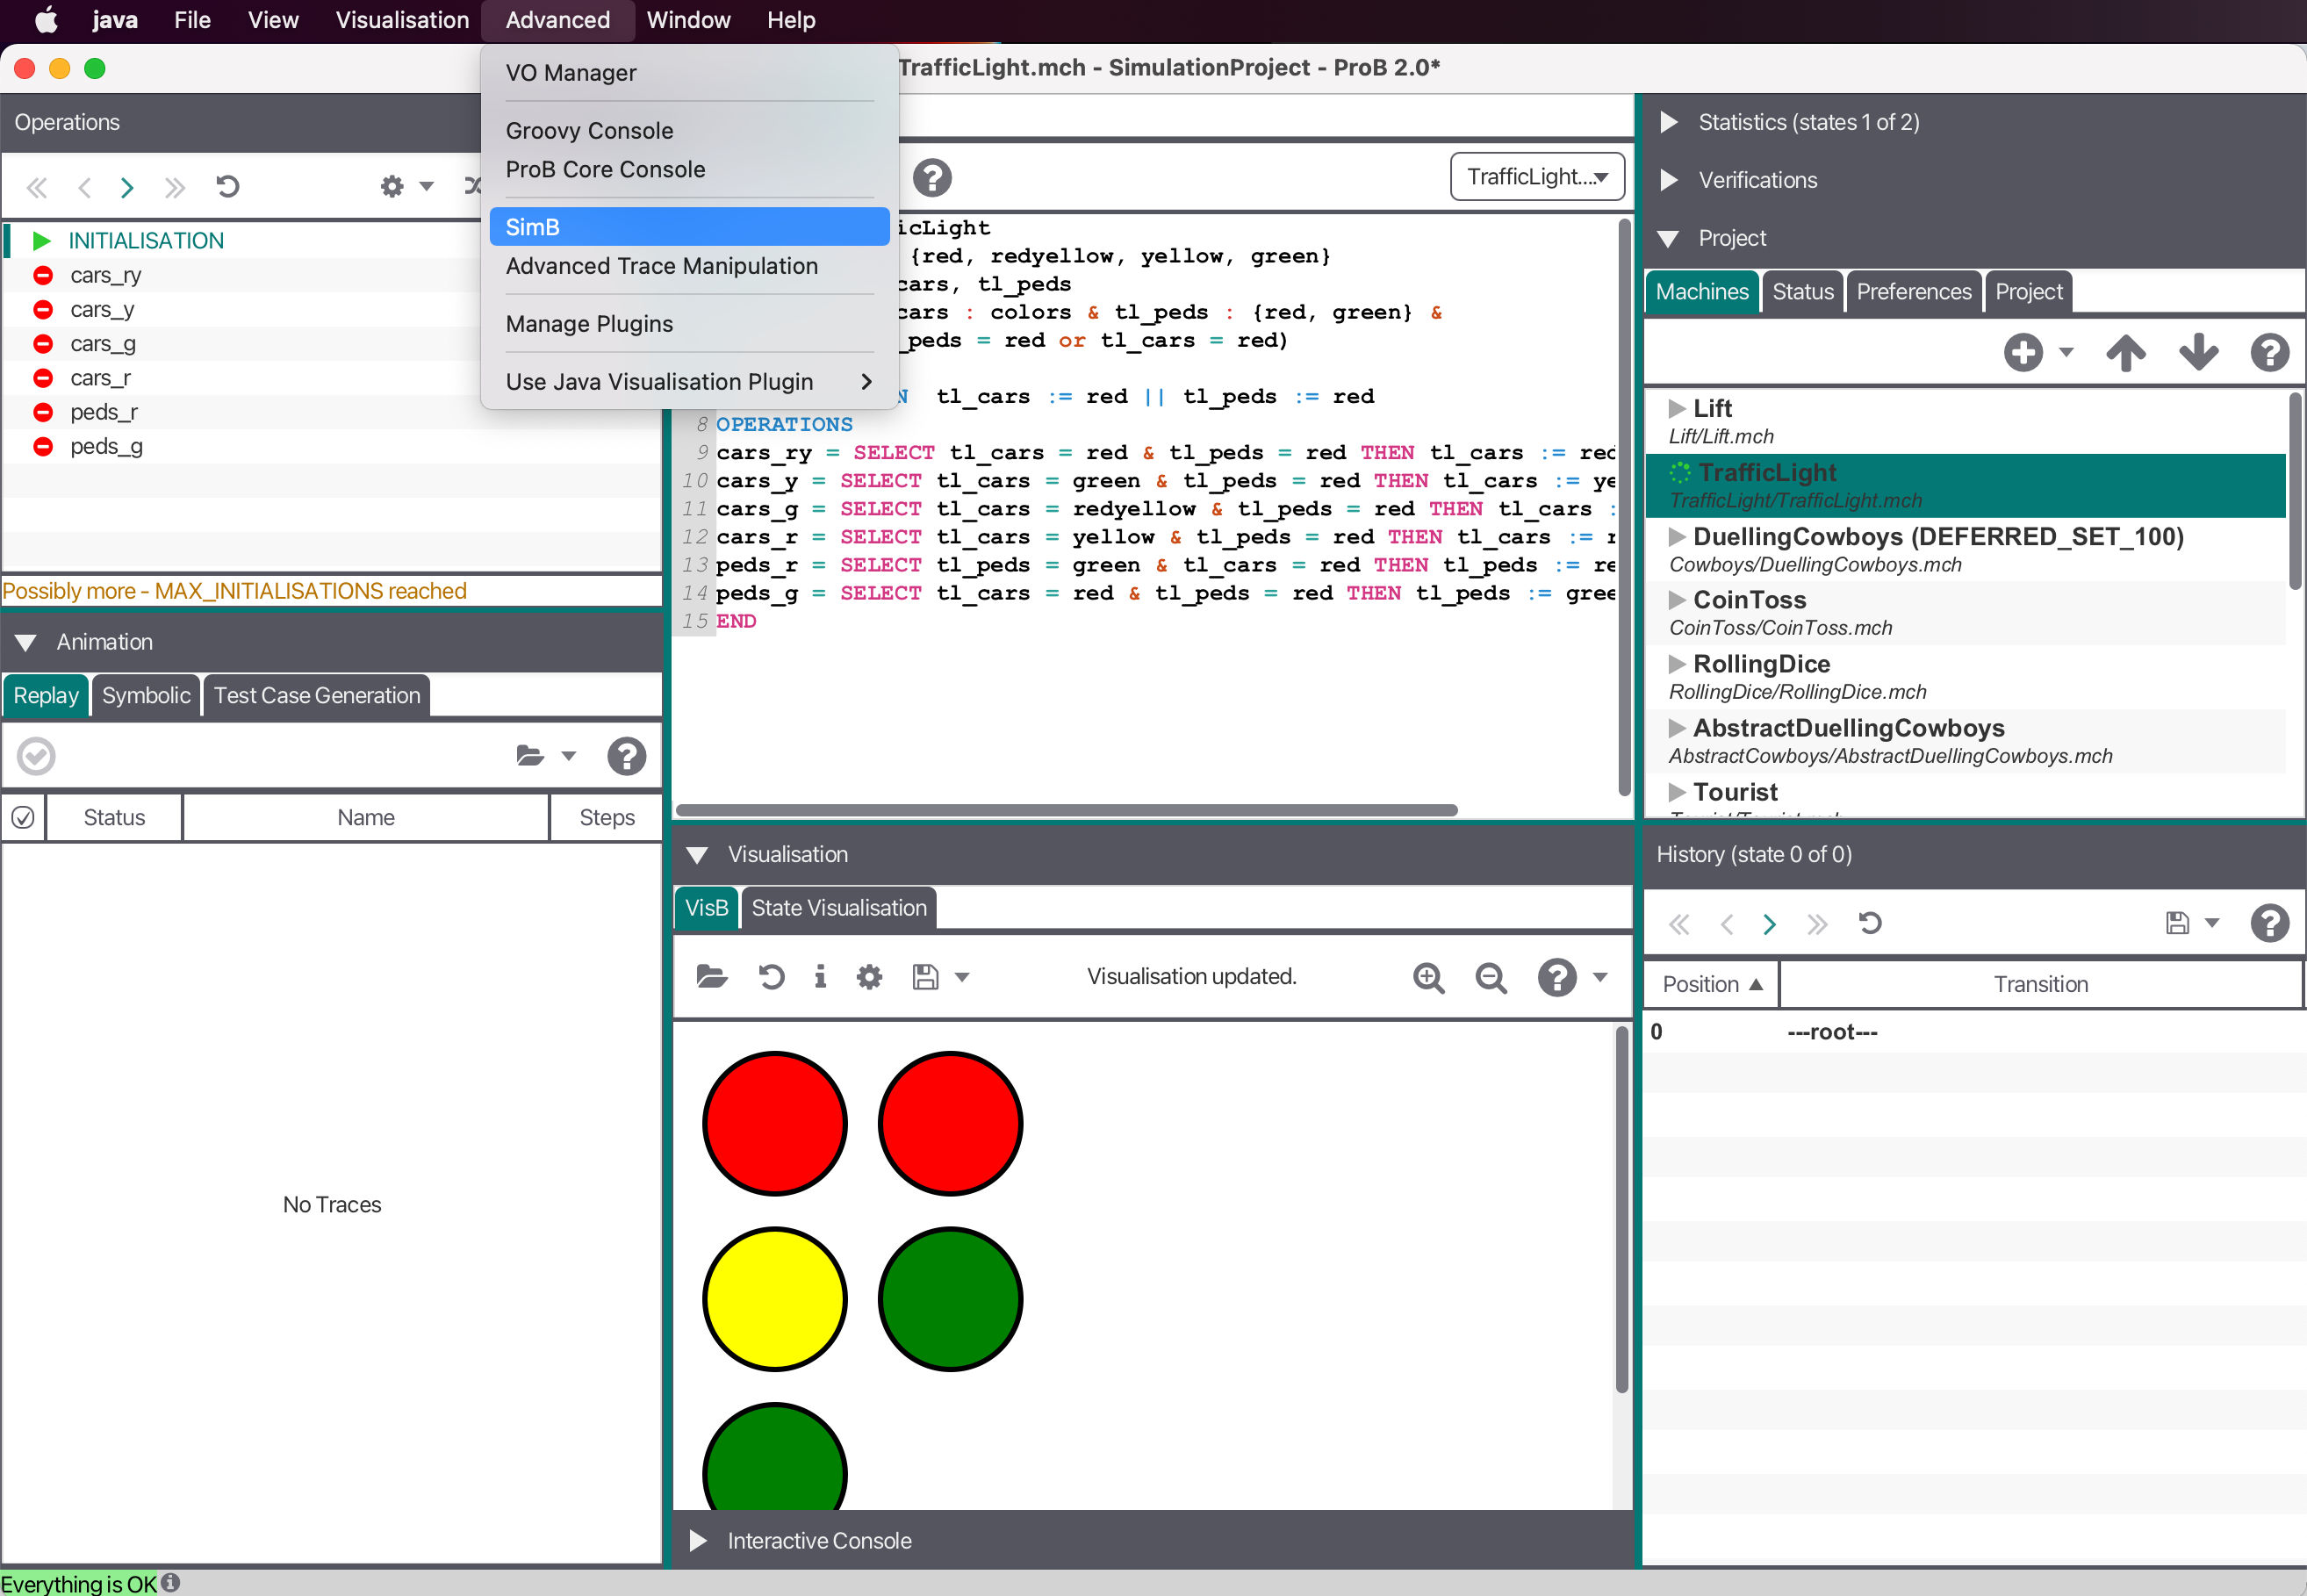Image resolution: width=2307 pixels, height=1596 pixels.
Task: Click the add machine plus icon
Action: (2023, 352)
